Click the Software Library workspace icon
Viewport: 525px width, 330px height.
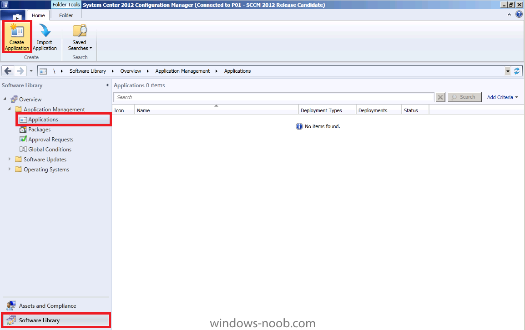[x=11, y=320]
